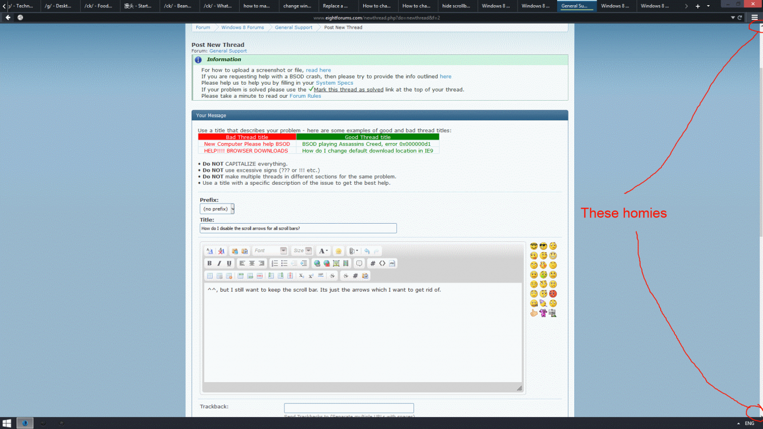763x429 pixels.
Task: Insert an ordered numbered list
Action: [x=275, y=263]
